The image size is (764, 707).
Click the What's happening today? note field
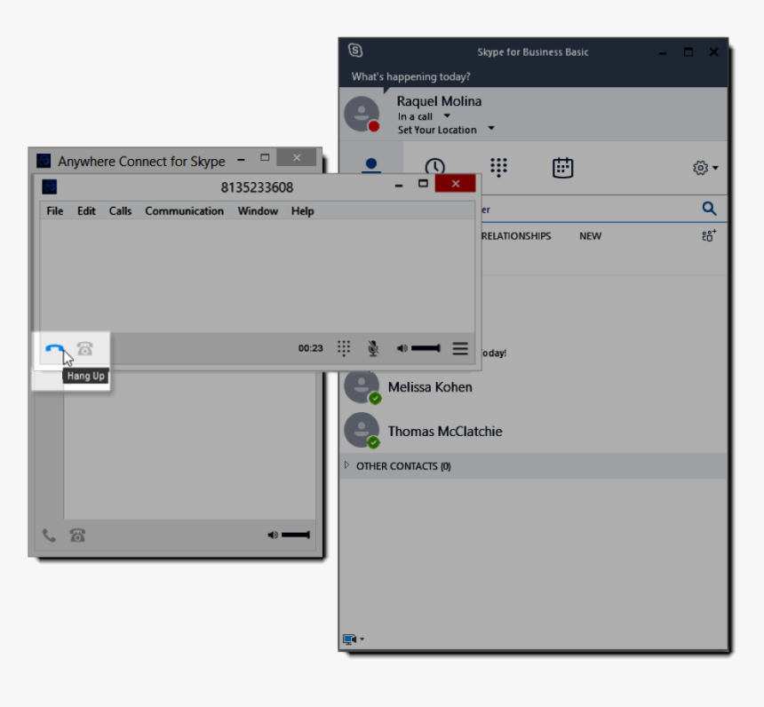410,76
